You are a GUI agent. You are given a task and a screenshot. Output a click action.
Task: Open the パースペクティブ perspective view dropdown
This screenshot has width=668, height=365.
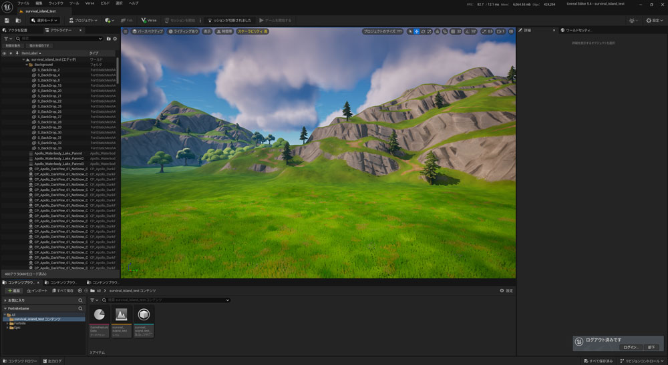pos(148,31)
